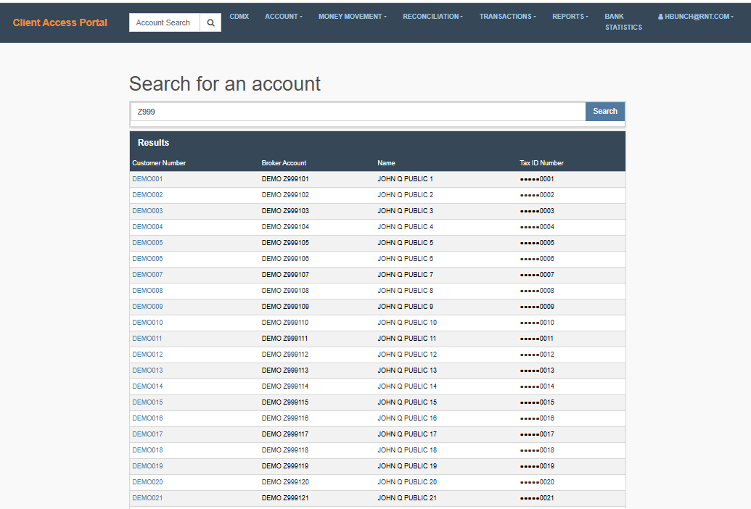The height and width of the screenshot is (509, 751).
Task: Open customer DEMO004
Action: point(147,227)
